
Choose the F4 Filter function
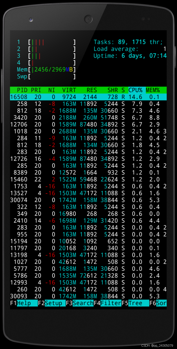(108, 303)
